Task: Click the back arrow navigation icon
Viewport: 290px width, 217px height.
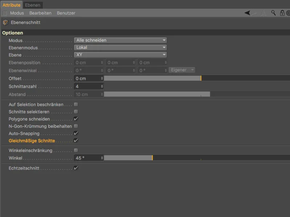Action: click(x=248, y=13)
